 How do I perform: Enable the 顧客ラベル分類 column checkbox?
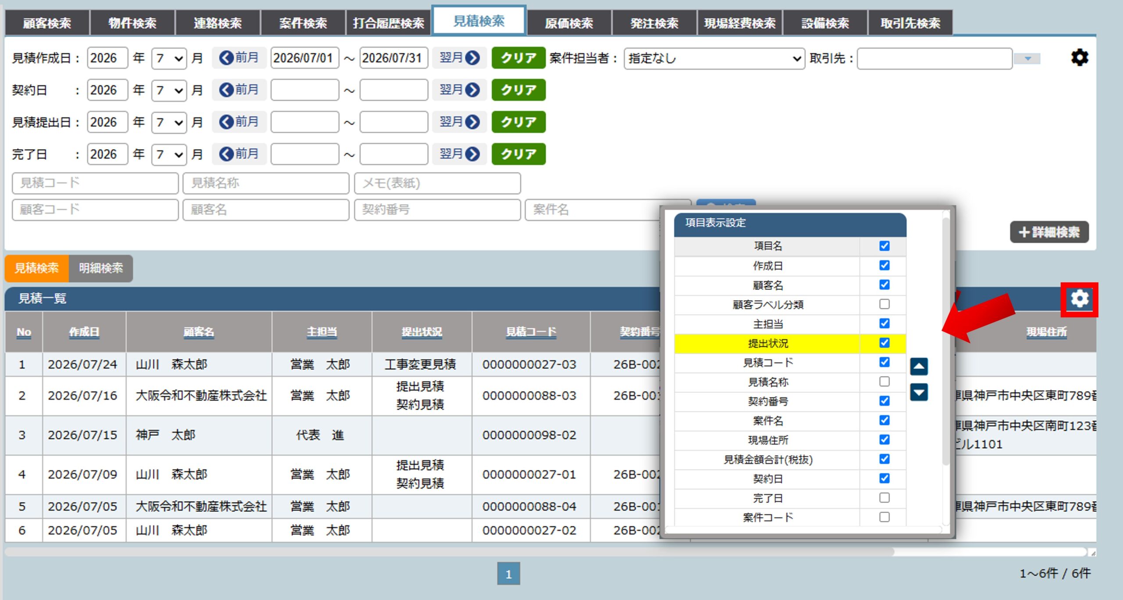tap(884, 304)
